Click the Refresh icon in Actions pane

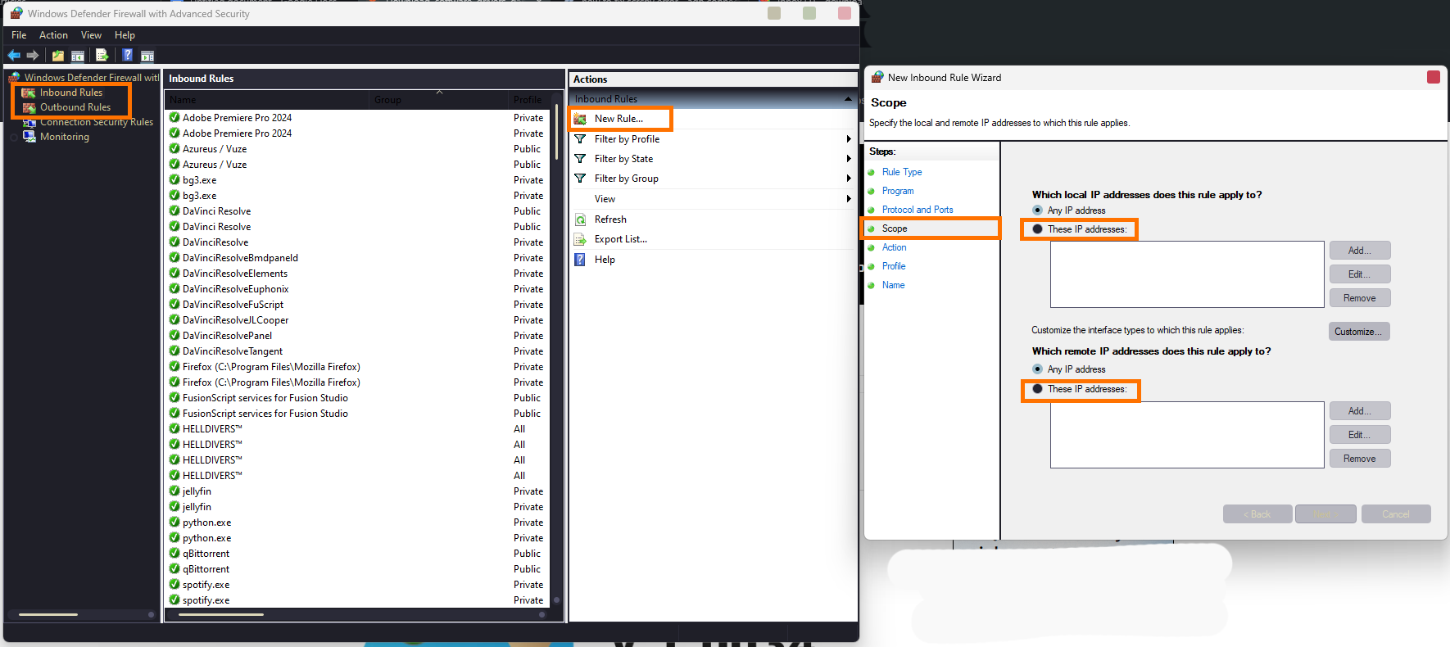click(x=580, y=219)
